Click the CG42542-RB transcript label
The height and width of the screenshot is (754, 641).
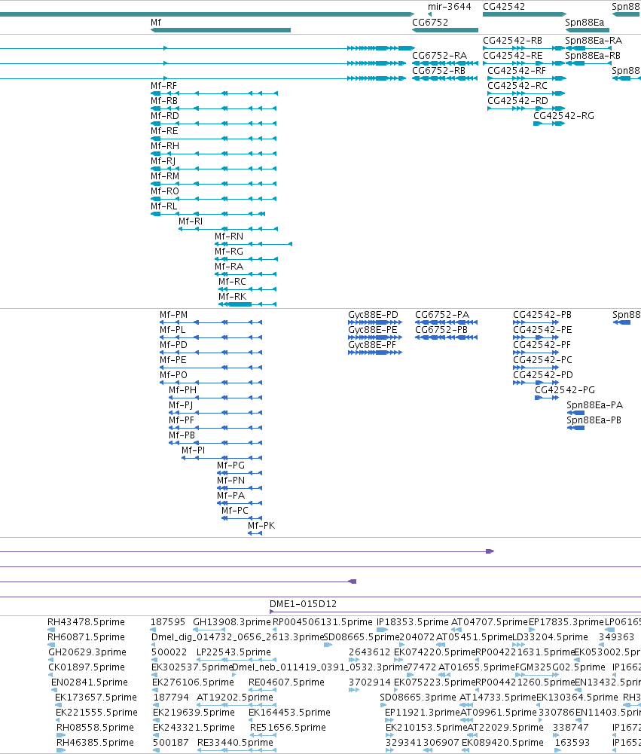pos(513,41)
